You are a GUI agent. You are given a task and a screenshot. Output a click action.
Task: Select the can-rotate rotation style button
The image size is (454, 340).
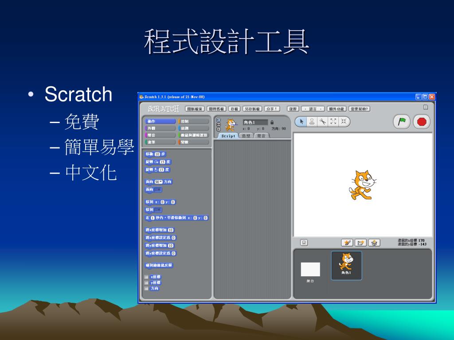click(x=219, y=120)
